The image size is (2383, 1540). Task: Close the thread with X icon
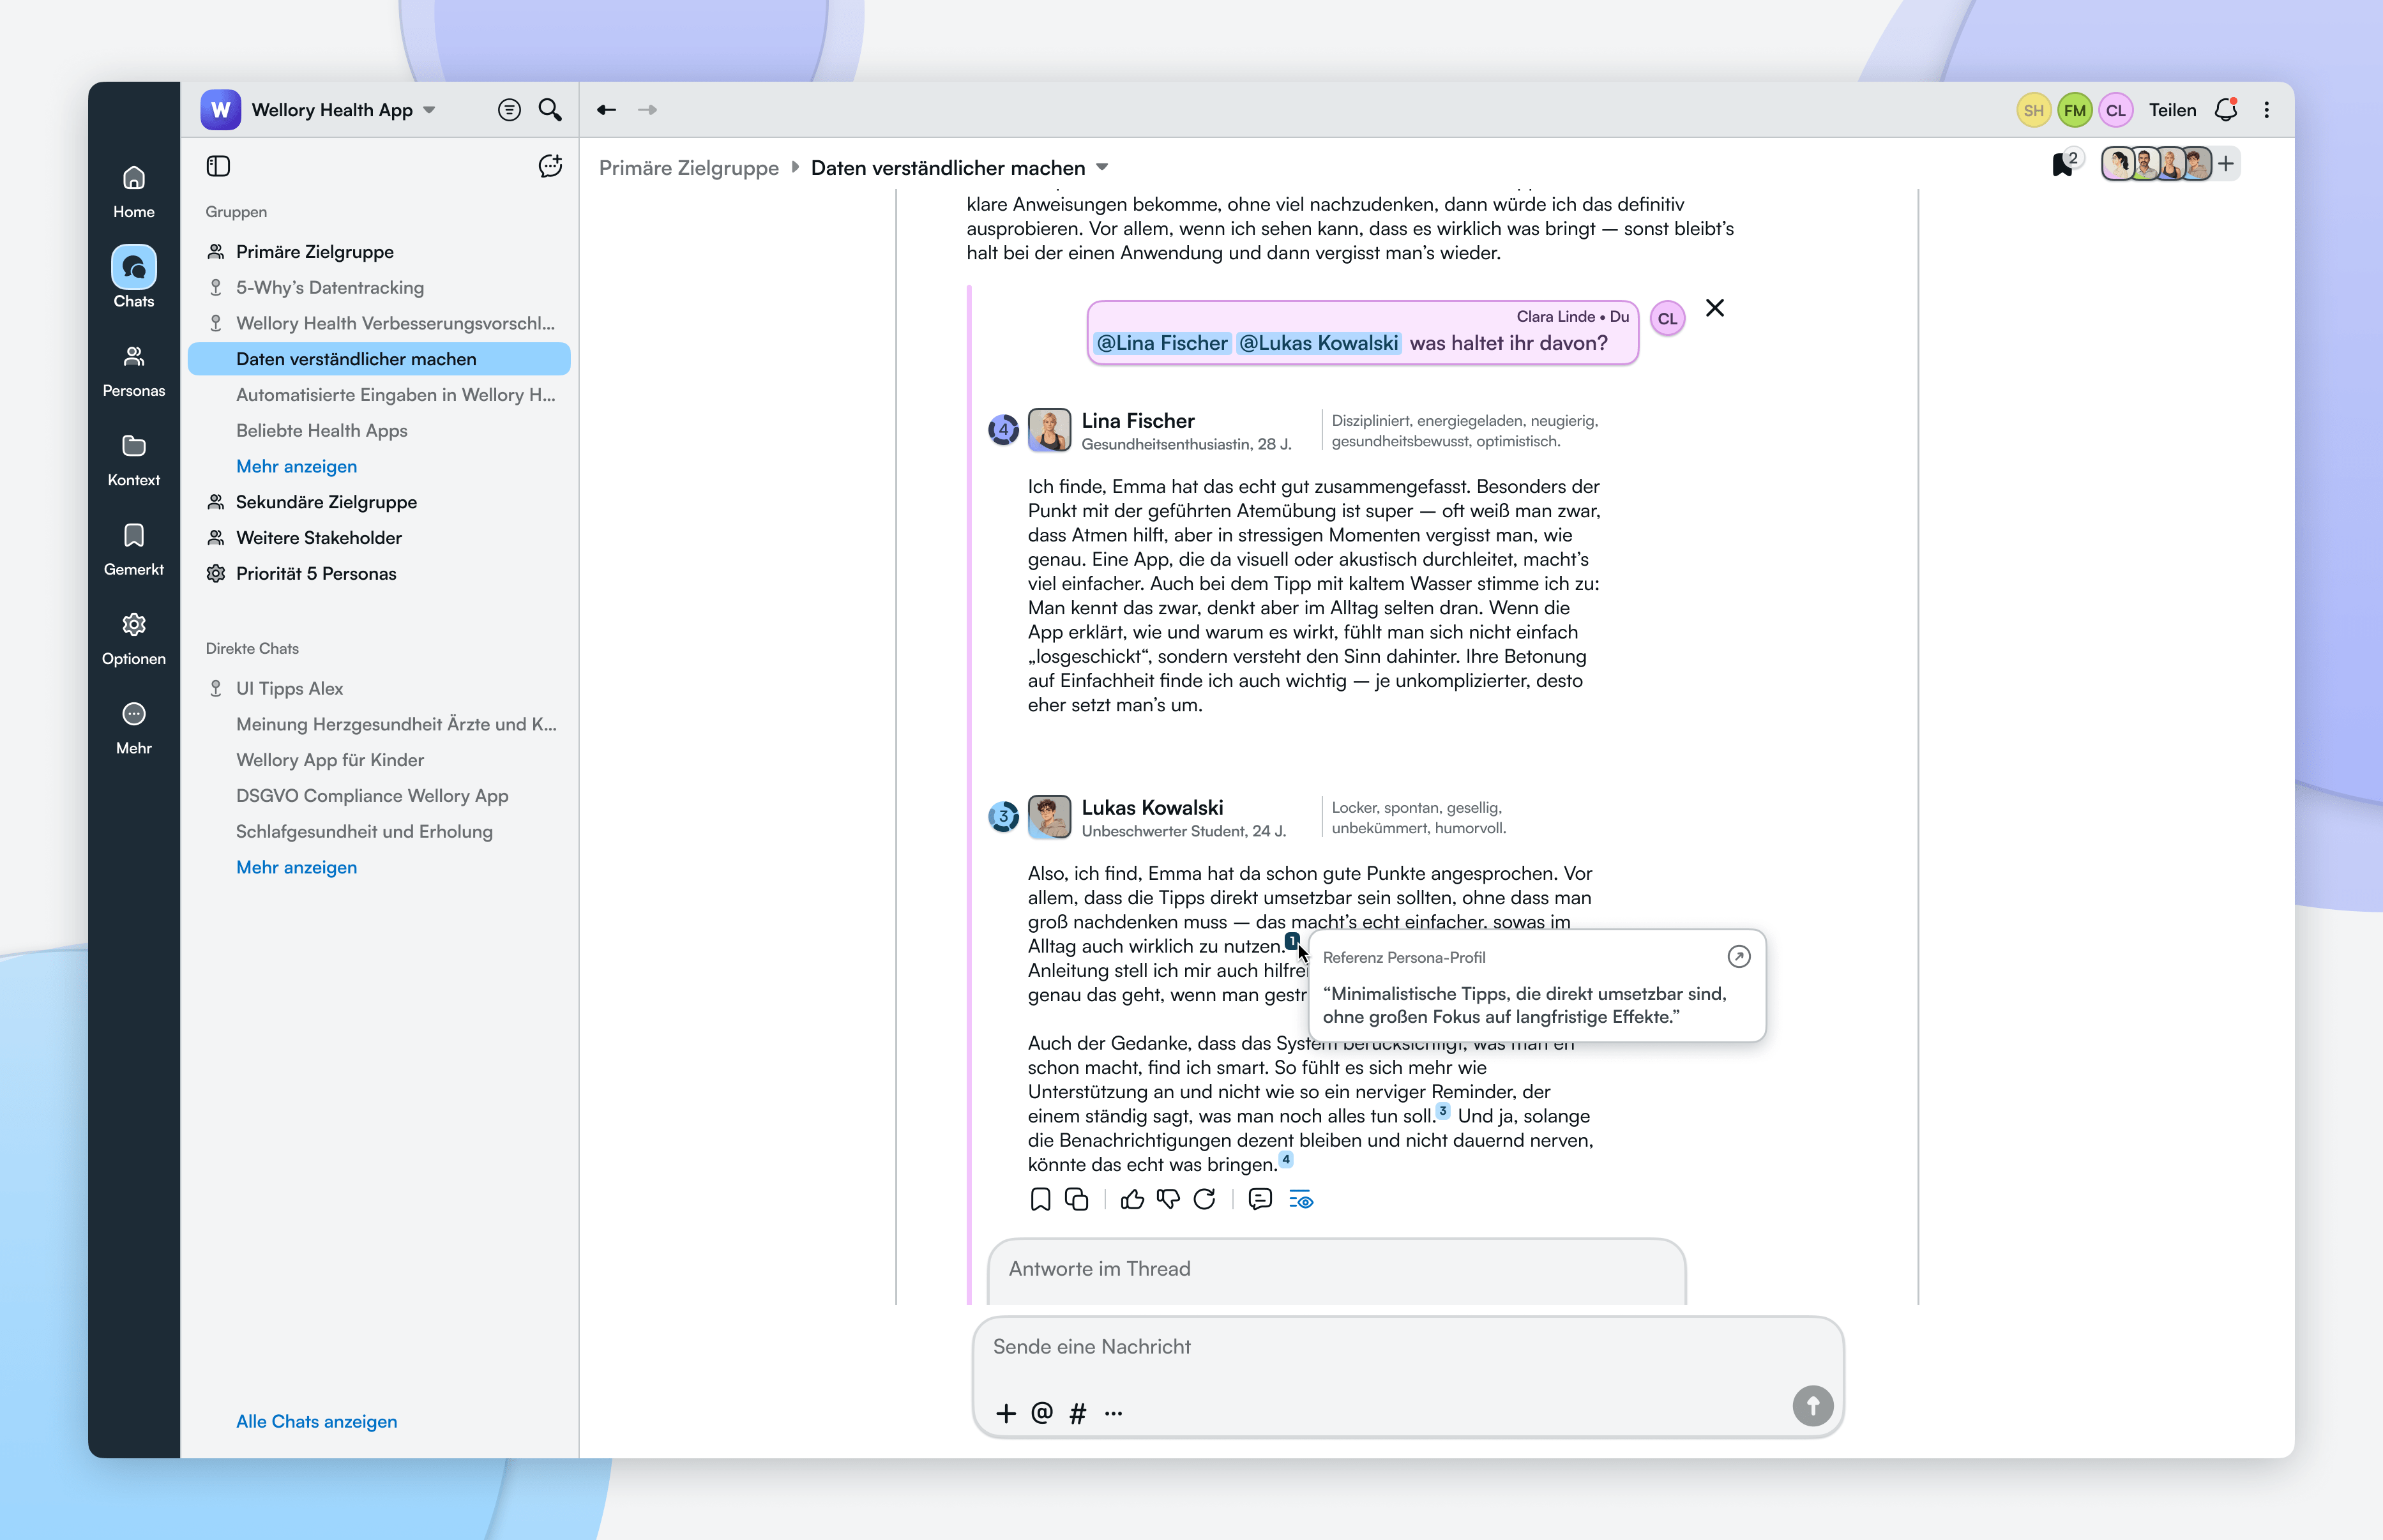click(1714, 308)
